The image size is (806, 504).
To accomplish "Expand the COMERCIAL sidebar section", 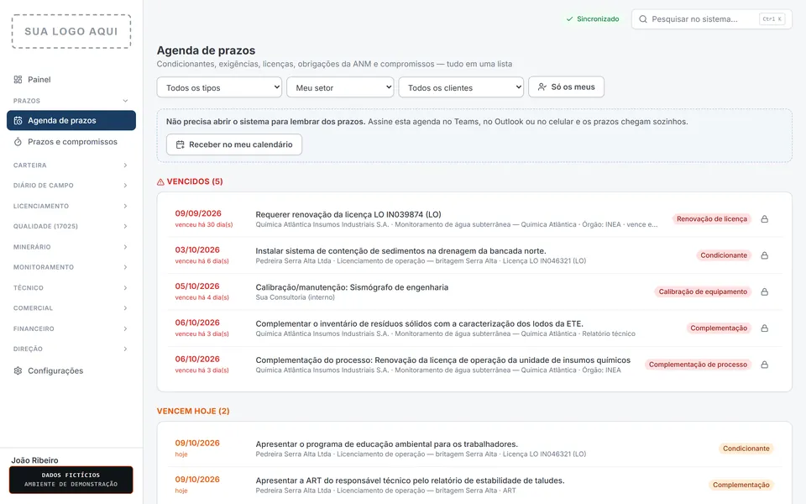I will [71, 308].
